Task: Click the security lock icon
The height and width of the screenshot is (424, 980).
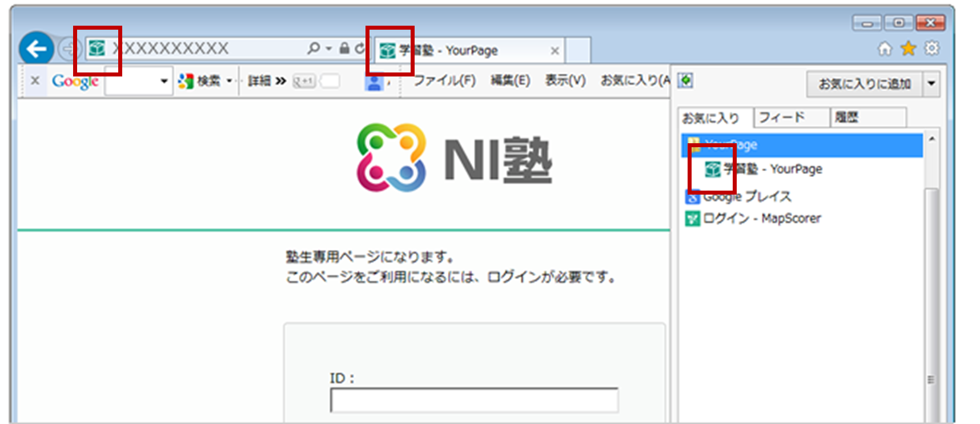Action: pos(344,49)
